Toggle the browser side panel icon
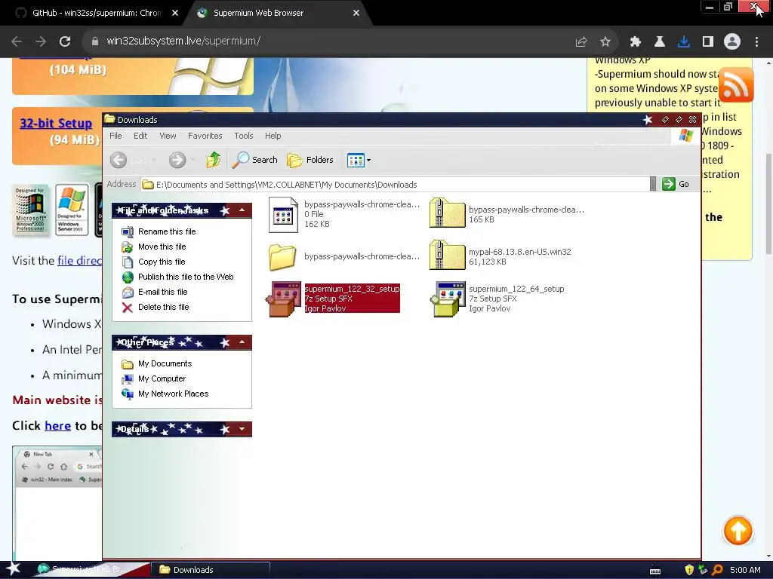 [x=708, y=42]
